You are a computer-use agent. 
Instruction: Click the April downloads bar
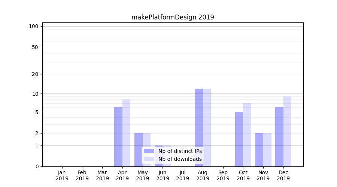coord(126,133)
